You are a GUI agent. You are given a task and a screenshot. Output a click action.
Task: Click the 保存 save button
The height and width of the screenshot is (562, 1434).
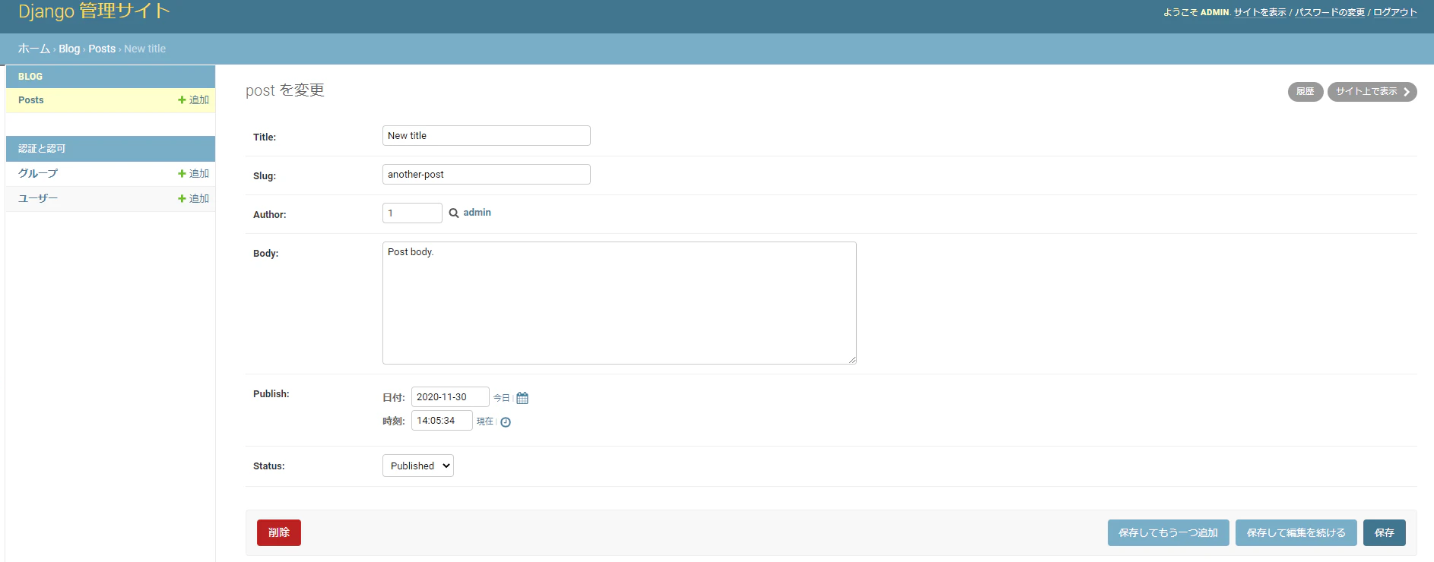tap(1385, 532)
